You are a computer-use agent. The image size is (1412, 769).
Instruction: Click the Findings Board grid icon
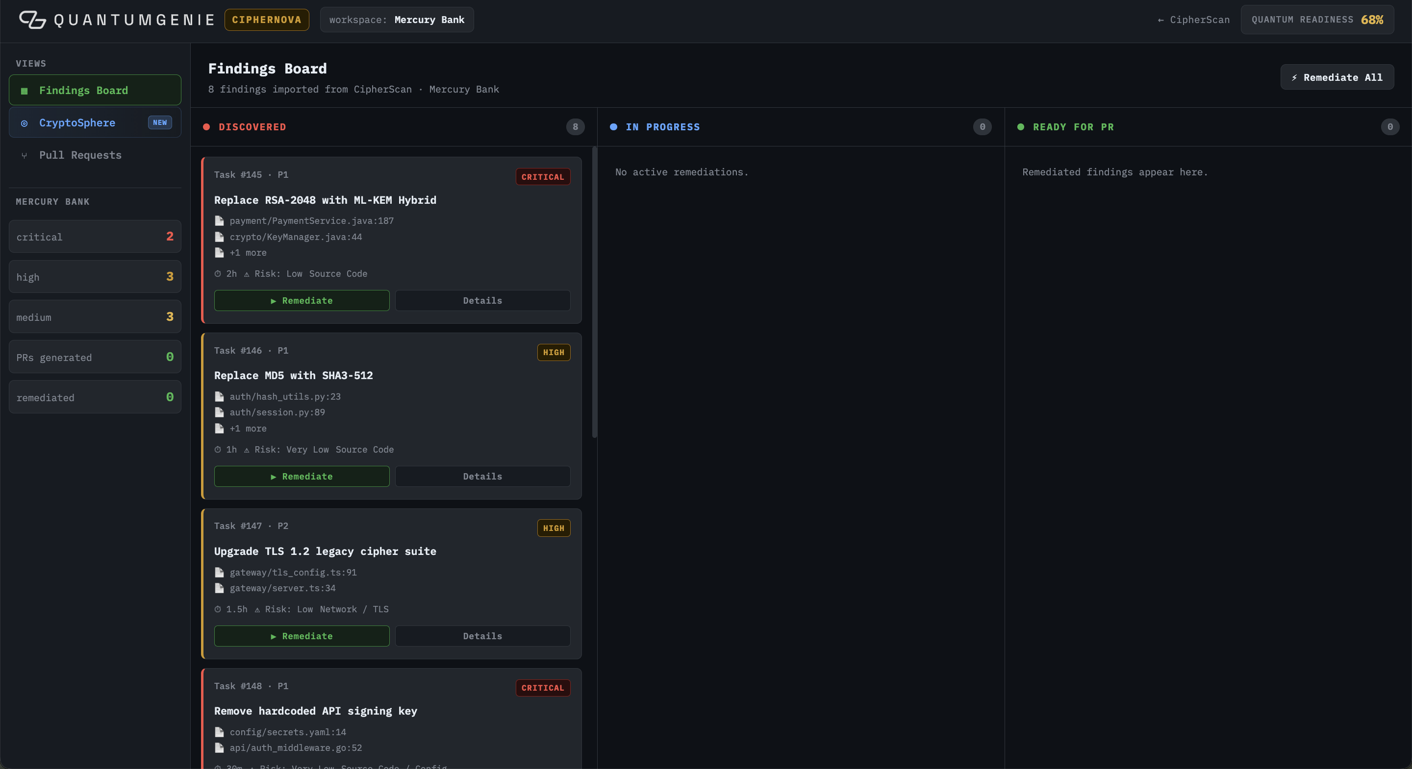(x=24, y=91)
